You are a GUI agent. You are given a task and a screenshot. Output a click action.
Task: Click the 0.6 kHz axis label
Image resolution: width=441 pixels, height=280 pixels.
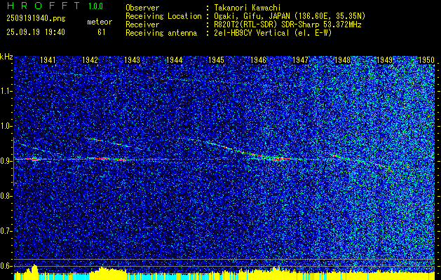(6, 266)
